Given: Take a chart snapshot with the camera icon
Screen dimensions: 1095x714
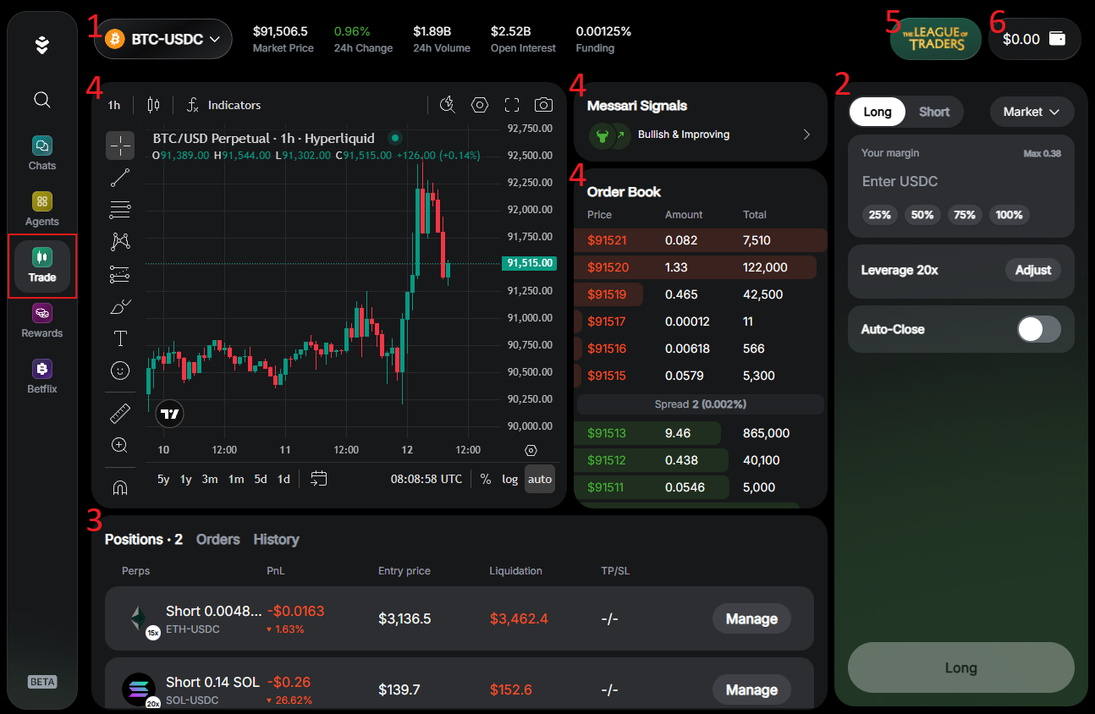Looking at the screenshot, I should [x=542, y=105].
